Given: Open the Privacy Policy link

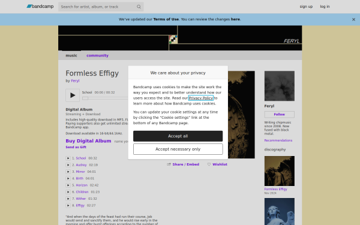Looking at the screenshot, I should (x=201, y=98).
